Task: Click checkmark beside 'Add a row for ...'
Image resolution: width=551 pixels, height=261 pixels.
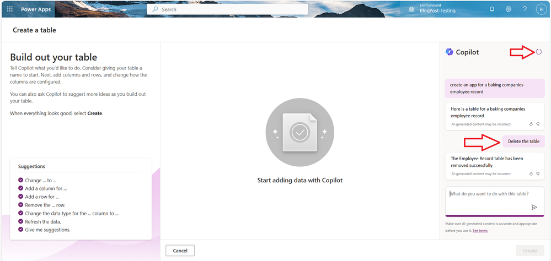Action: point(20,197)
